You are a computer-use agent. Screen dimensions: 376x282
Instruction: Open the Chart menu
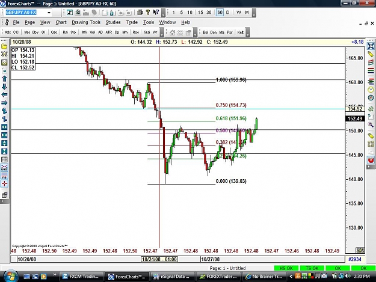(61, 22)
